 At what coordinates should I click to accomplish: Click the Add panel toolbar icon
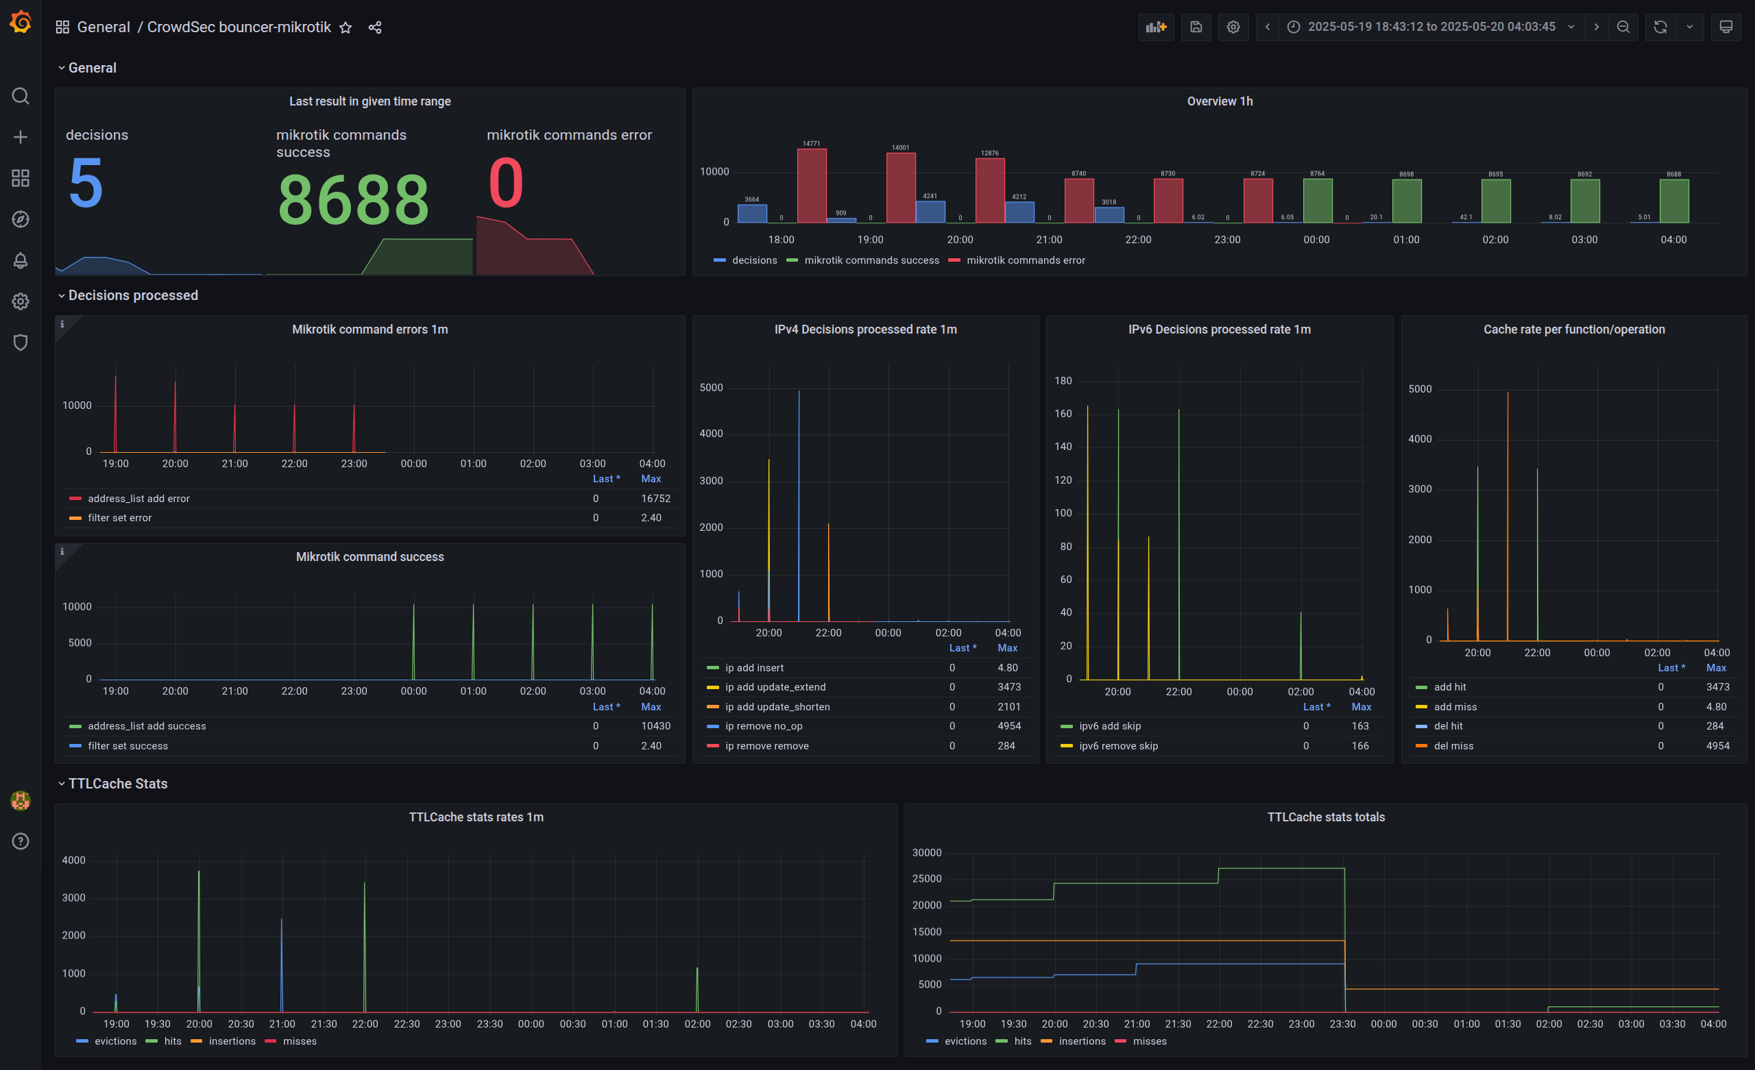1155,27
